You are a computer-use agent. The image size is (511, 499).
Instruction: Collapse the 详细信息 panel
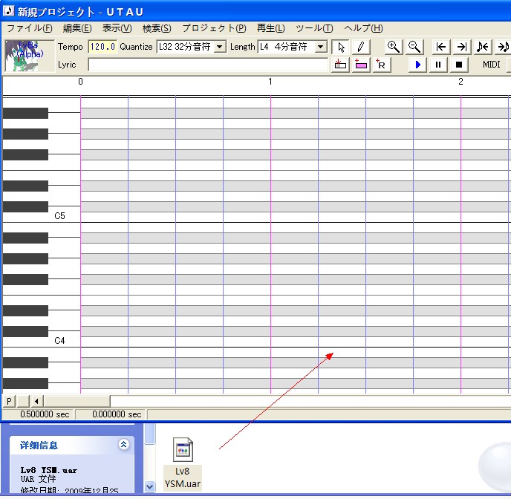tap(124, 444)
